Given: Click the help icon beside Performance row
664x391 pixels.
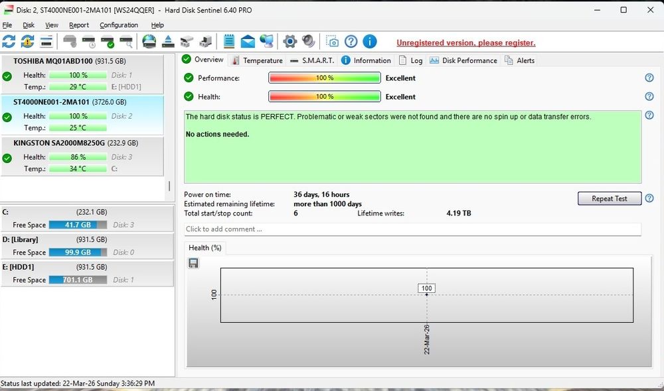Looking at the screenshot, I should point(649,78).
